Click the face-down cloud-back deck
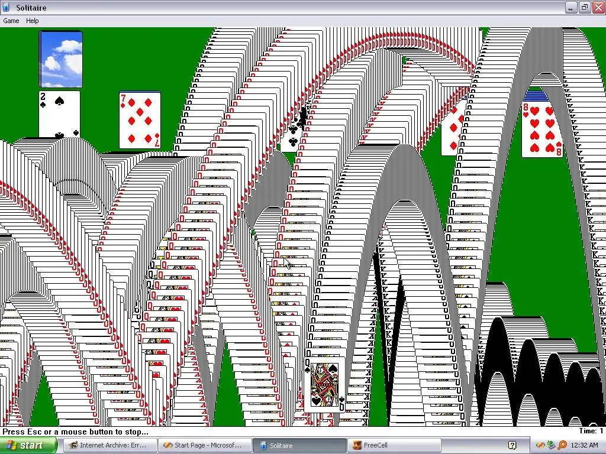Image resolution: width=606 pixels, height=454 pixels. [61, 60]
